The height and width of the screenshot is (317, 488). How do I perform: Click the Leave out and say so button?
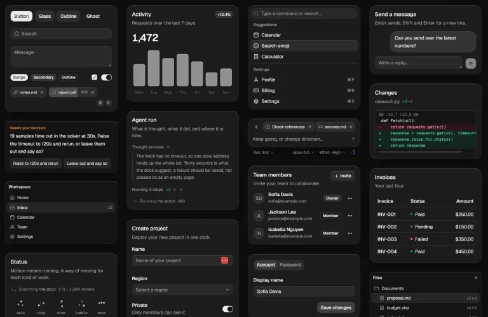87,164
